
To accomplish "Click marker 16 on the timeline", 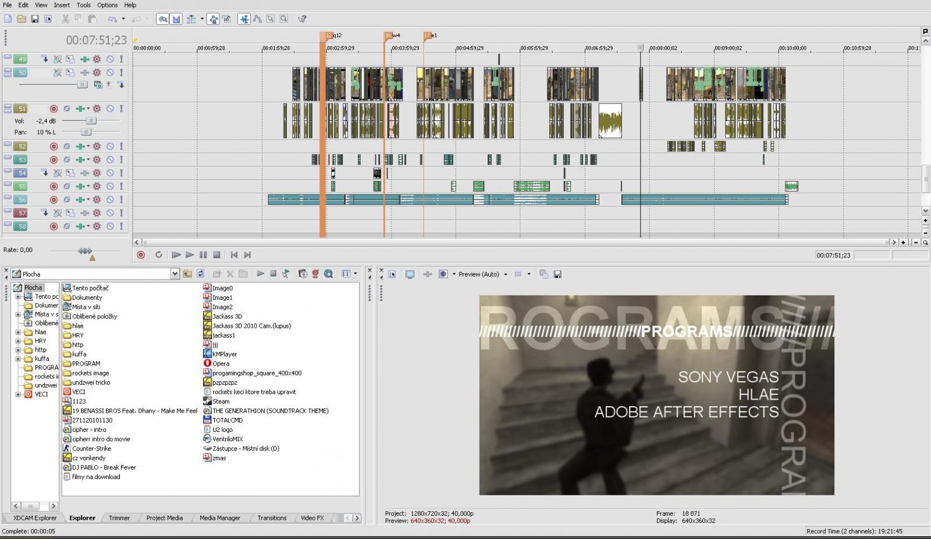I will [x=388, y=36].
